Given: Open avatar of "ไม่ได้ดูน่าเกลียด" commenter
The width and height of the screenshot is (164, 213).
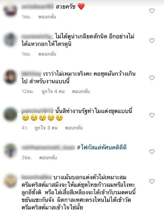Looking at the screenshot, I should pos(10,40).
